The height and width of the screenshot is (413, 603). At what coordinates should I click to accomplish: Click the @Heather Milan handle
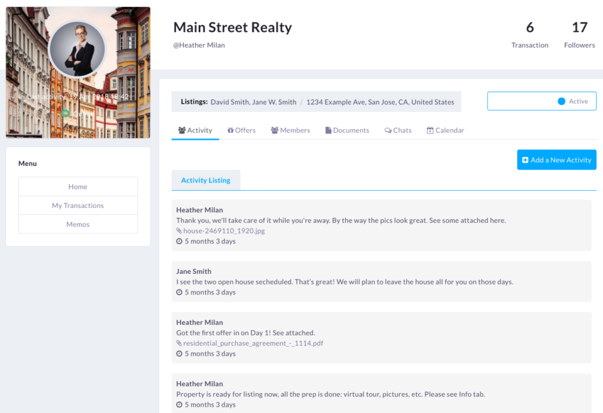point(199,45)
